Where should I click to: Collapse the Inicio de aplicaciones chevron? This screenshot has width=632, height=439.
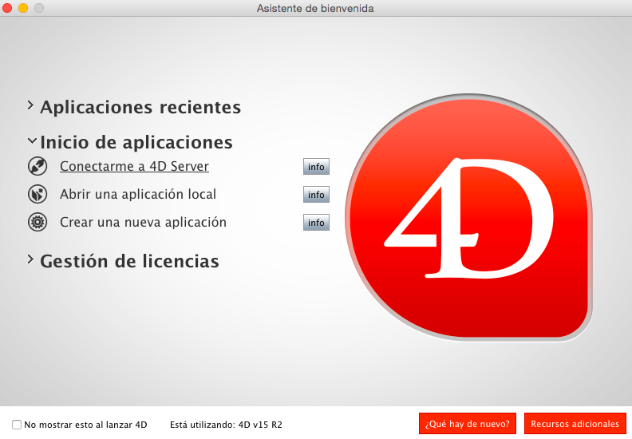tap(32, 140)
